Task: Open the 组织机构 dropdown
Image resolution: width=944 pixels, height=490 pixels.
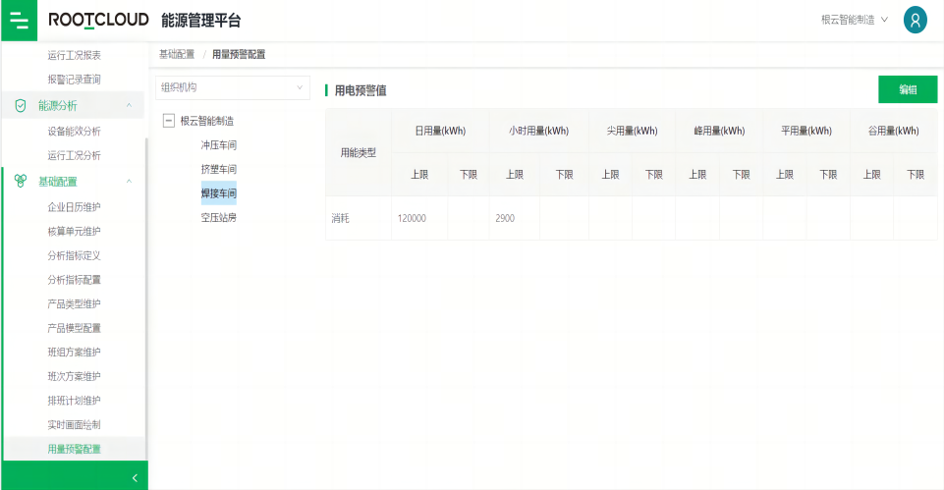Action: pos(233,87)
